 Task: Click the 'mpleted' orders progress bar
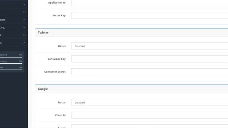pos(11,57)
